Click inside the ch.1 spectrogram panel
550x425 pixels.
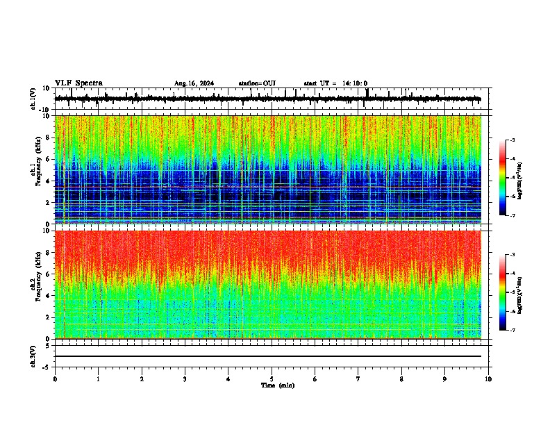click(x=267, y=169)
